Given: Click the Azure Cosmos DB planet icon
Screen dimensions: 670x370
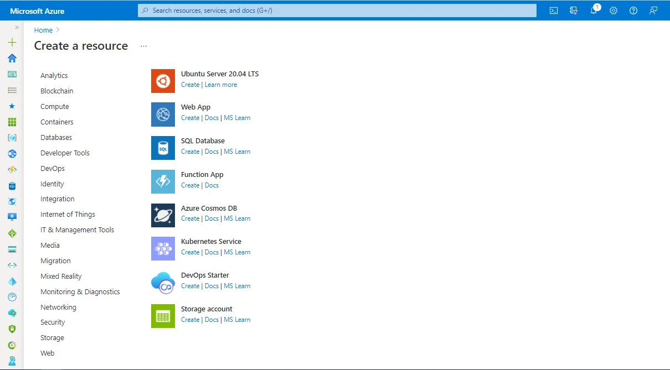Looking at the screenshot, I should (162, 215).
